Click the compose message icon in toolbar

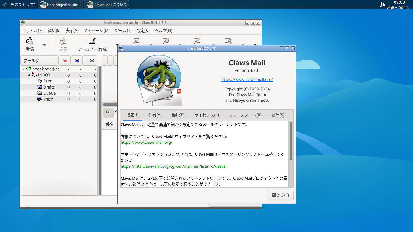click(92, 41)
